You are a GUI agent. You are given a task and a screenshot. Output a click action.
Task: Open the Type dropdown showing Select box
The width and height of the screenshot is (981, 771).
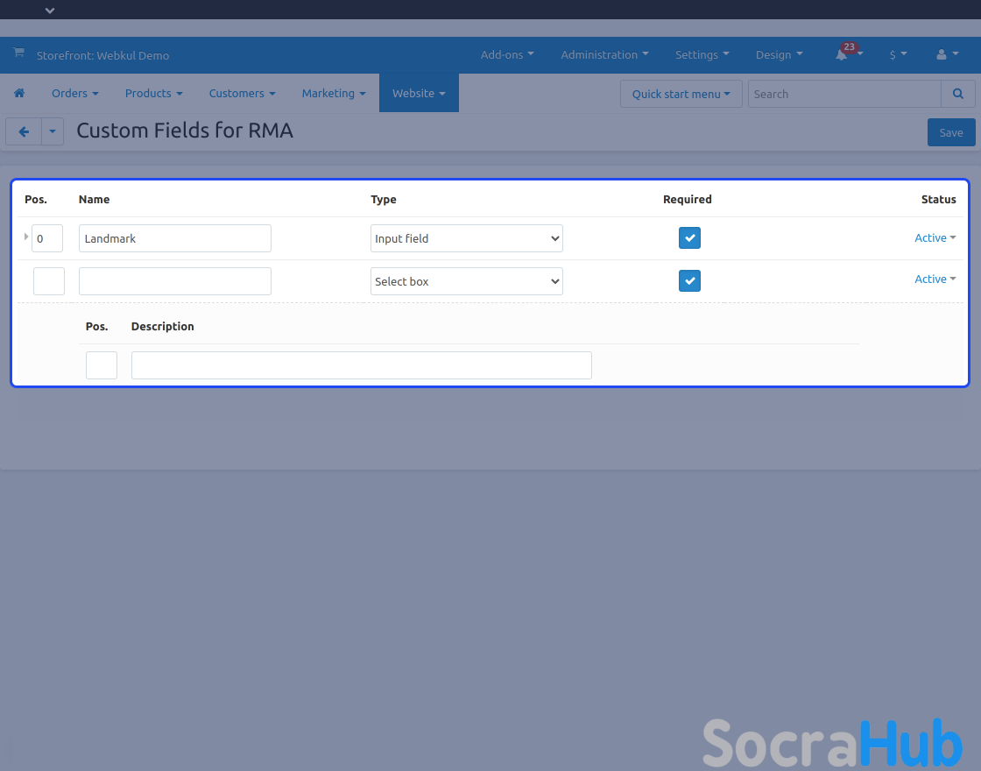coord(466,281)
